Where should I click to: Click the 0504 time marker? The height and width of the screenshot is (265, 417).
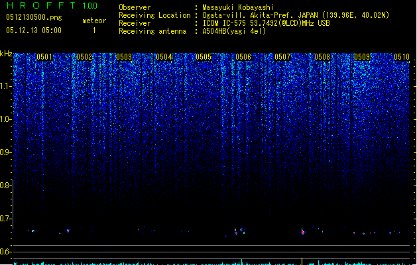(x=164, y=57)
